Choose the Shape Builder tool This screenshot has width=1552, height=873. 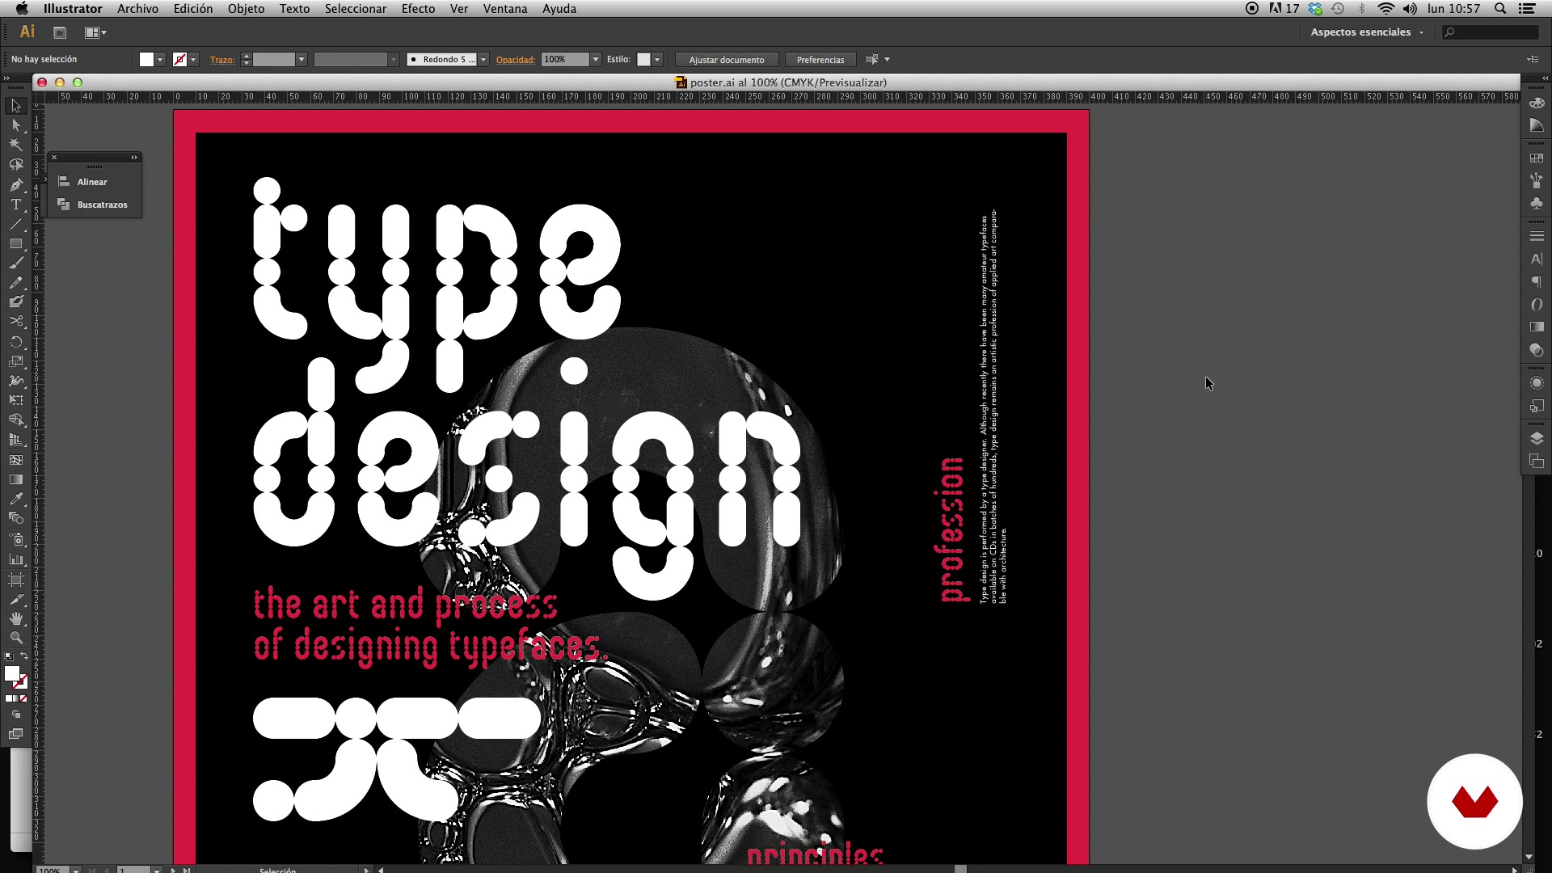(16, 420)
